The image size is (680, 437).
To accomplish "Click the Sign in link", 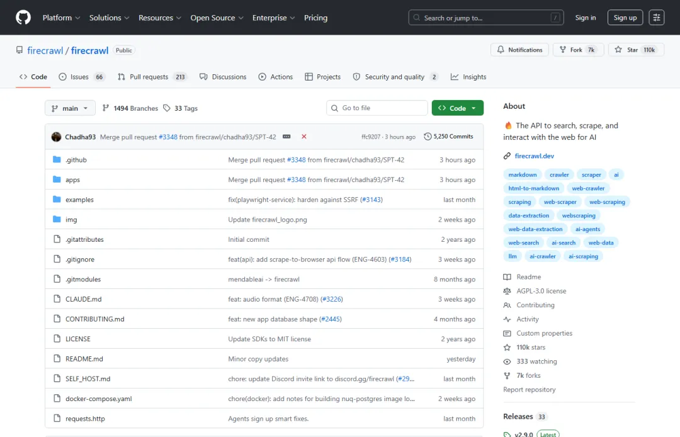I will tap(586, 18).
